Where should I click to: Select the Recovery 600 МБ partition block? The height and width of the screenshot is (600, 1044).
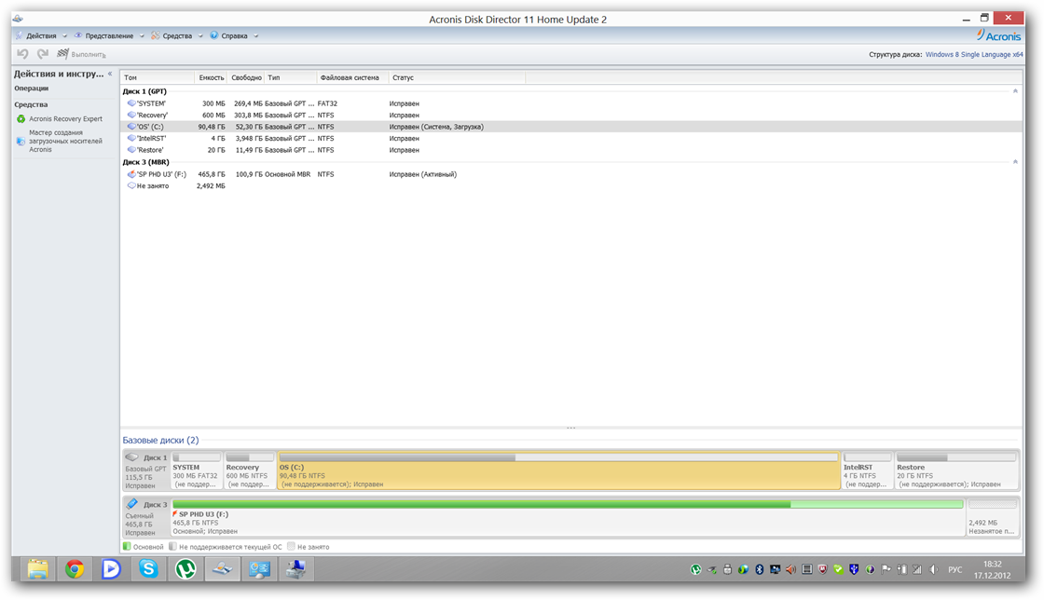pyautogui.click(x=250, y=470)
